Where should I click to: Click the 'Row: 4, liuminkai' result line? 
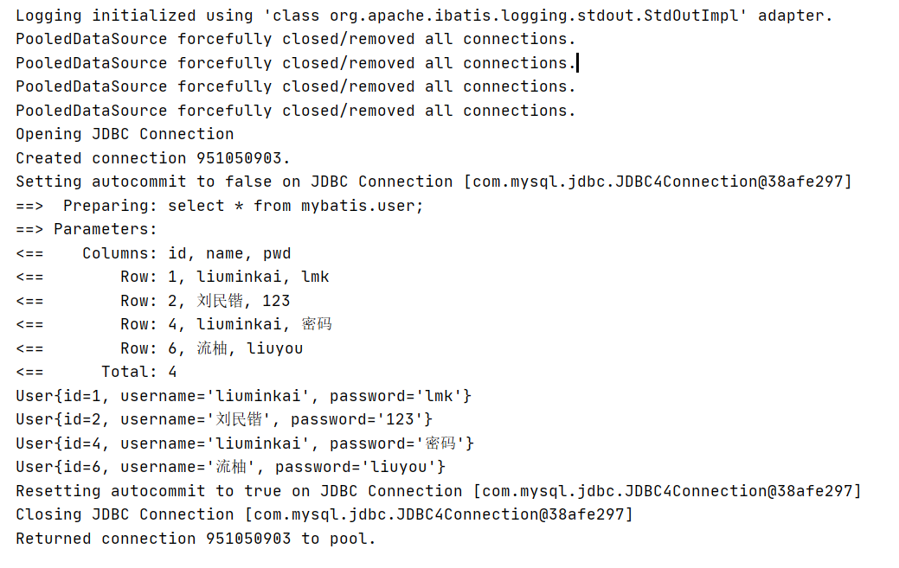click(x=174, y=324)
